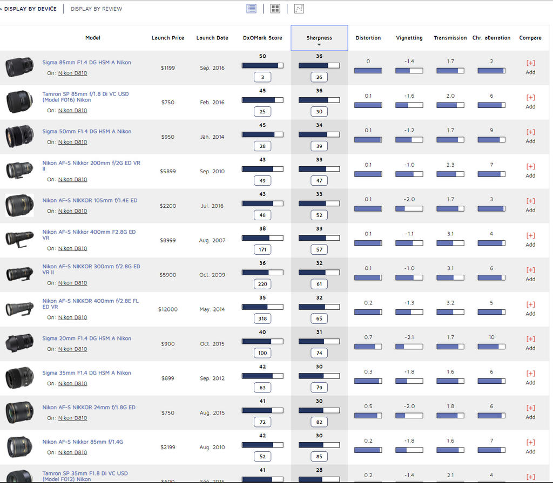553x495 pixels.
Task: Sort table by Sharpness column
Action: point(319,38)
